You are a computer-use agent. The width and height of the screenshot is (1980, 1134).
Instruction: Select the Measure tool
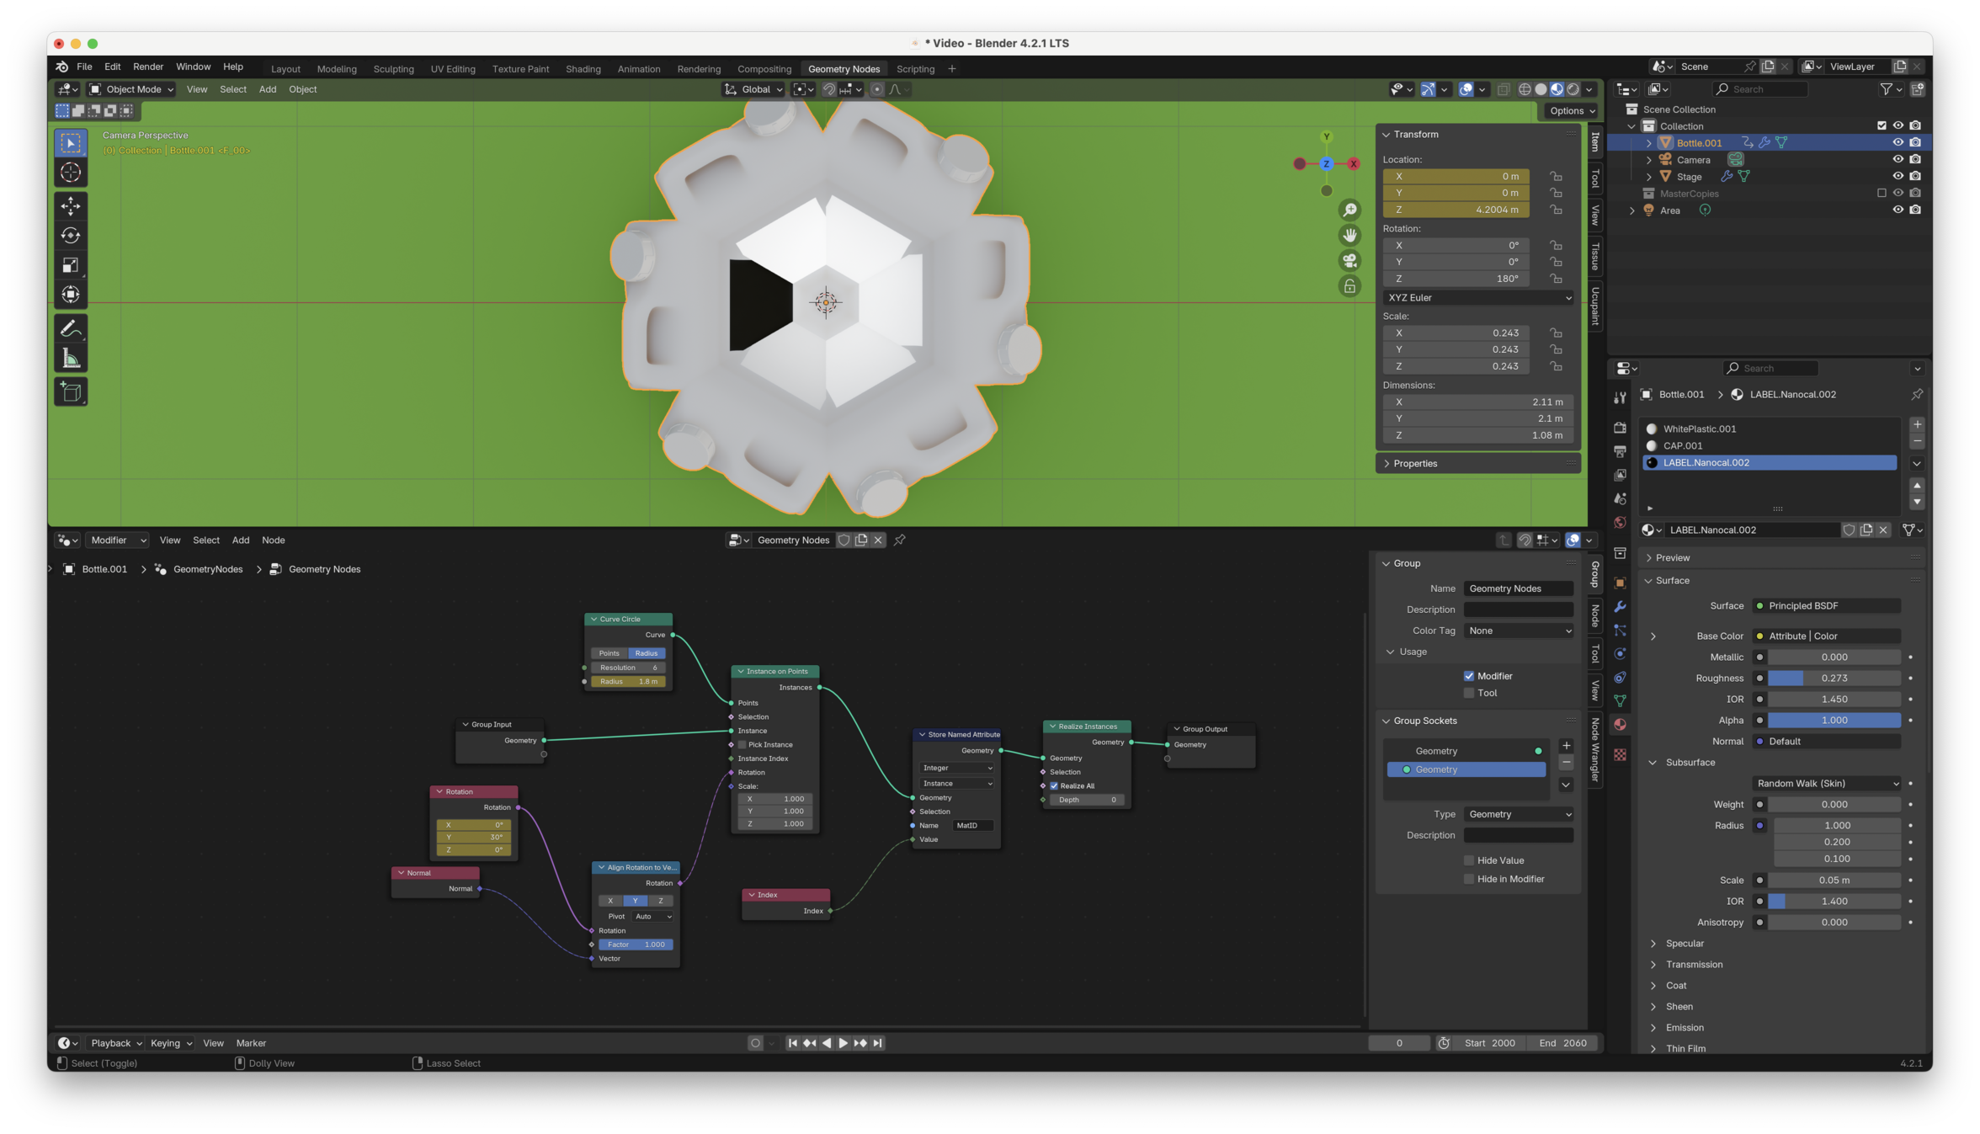click(71, 359)
